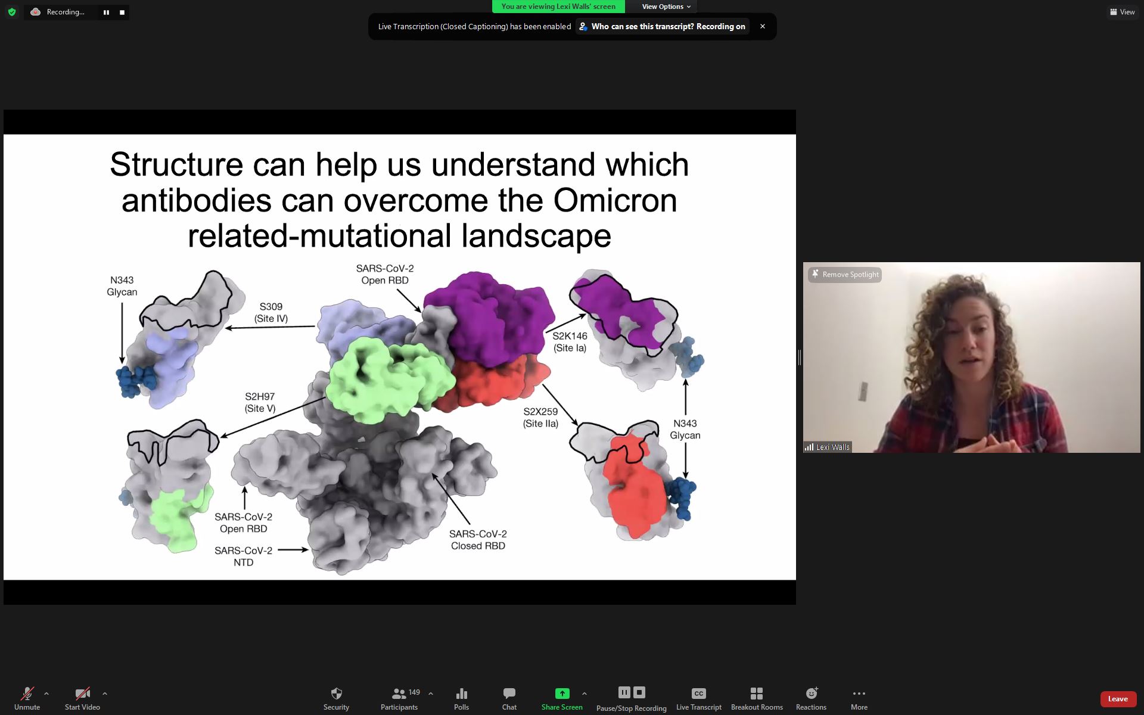Screen dimensions: 1144x715
Task: Expand audio options arrow next to Unmute
Action: coord(46,694)
